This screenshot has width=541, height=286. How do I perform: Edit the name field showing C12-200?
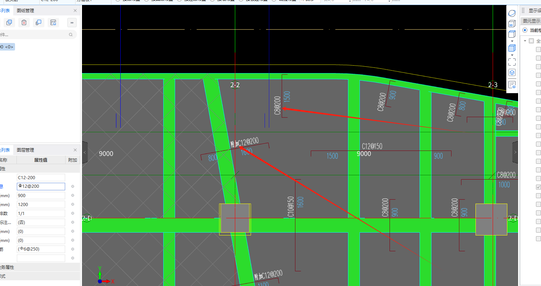[41, 177]
